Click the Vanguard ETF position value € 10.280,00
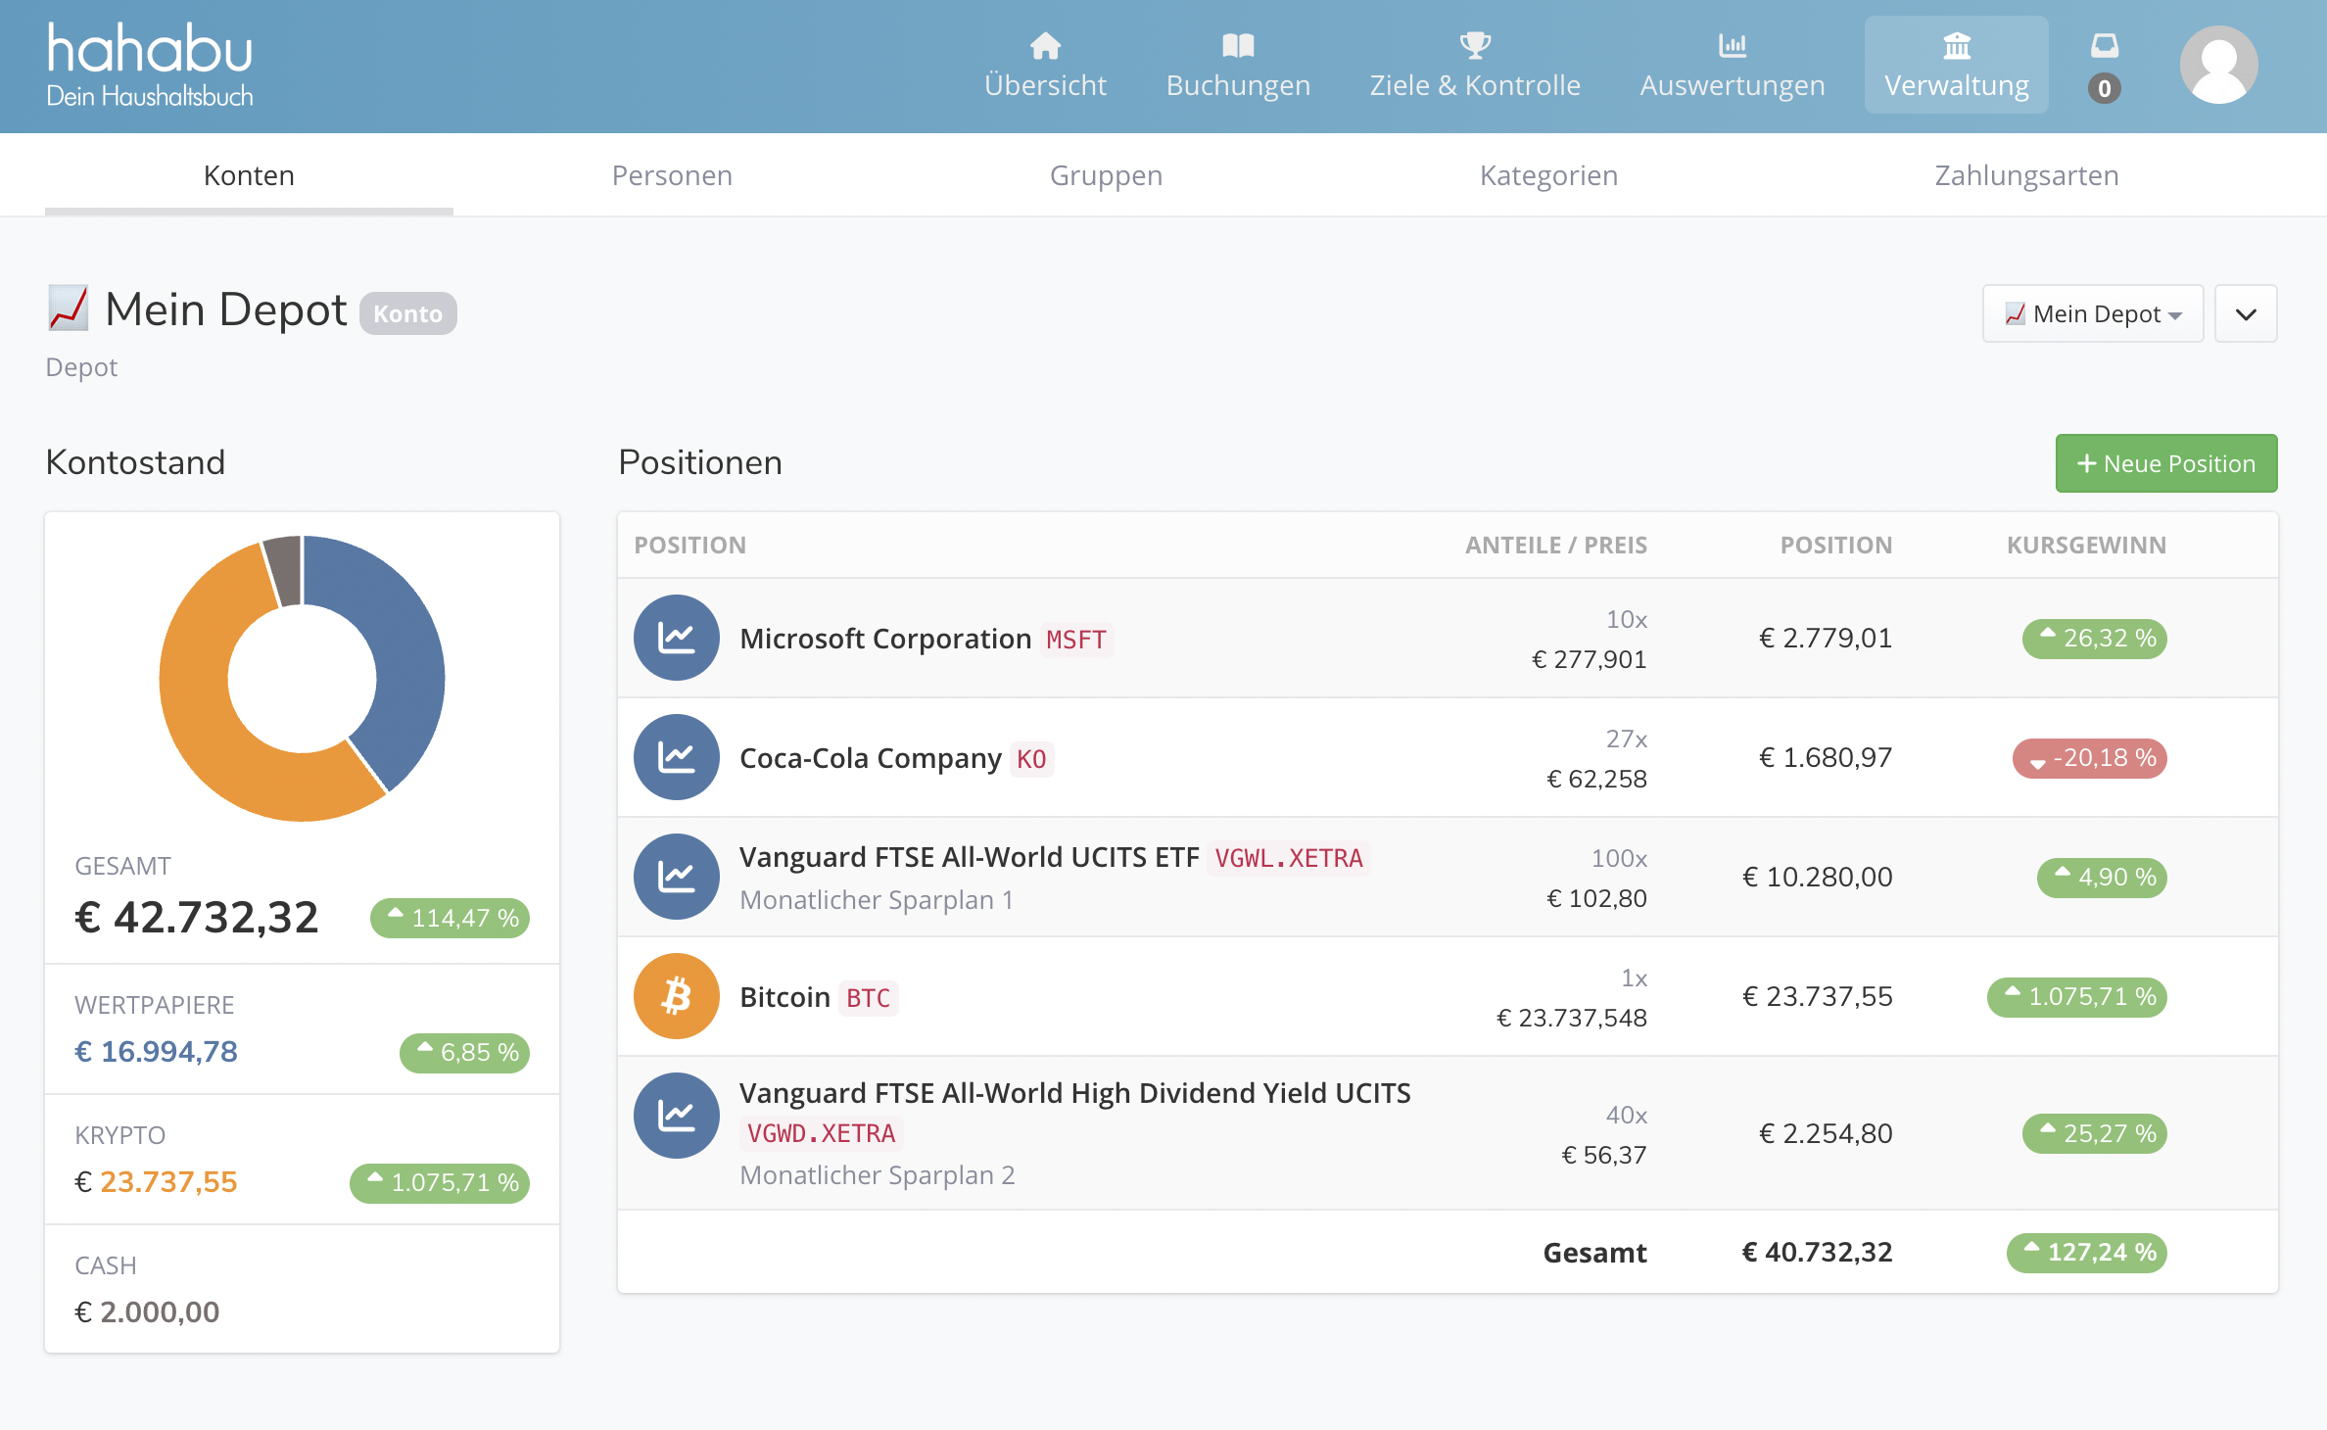Screen dimensions: 2327x1430 (x=1817, y=878)
